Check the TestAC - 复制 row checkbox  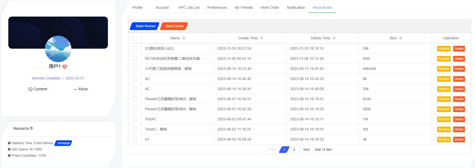coord(135,129)
